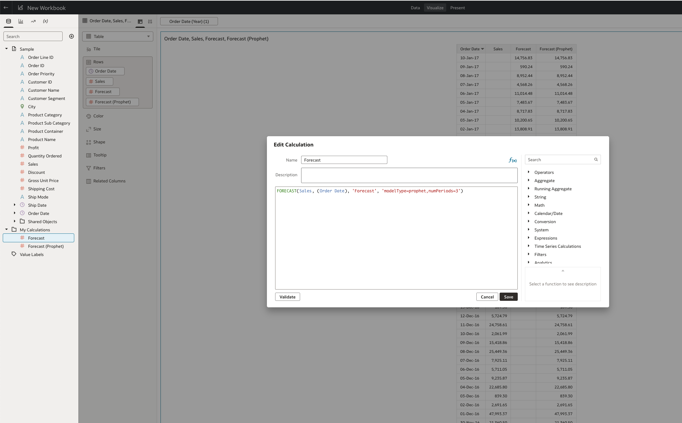The image size is (682, 423).
Task: Click the calculation Name input field
Action: 344,160
